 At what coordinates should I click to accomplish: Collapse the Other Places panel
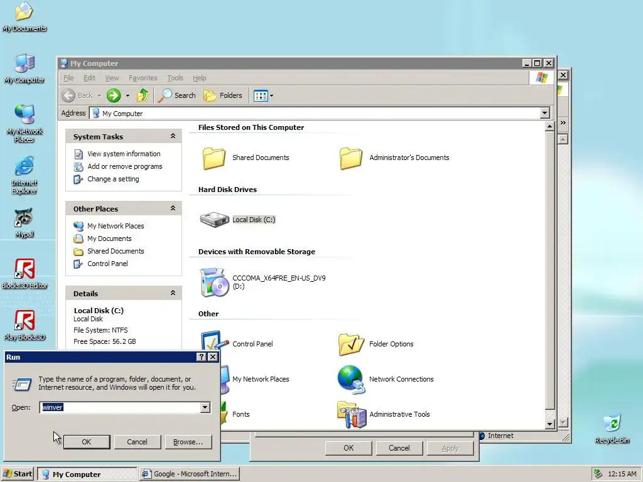(x=173, y=208)
